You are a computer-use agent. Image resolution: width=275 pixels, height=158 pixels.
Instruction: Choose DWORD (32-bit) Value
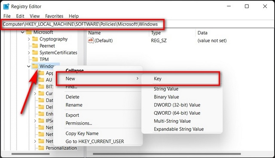click(177, 105)
